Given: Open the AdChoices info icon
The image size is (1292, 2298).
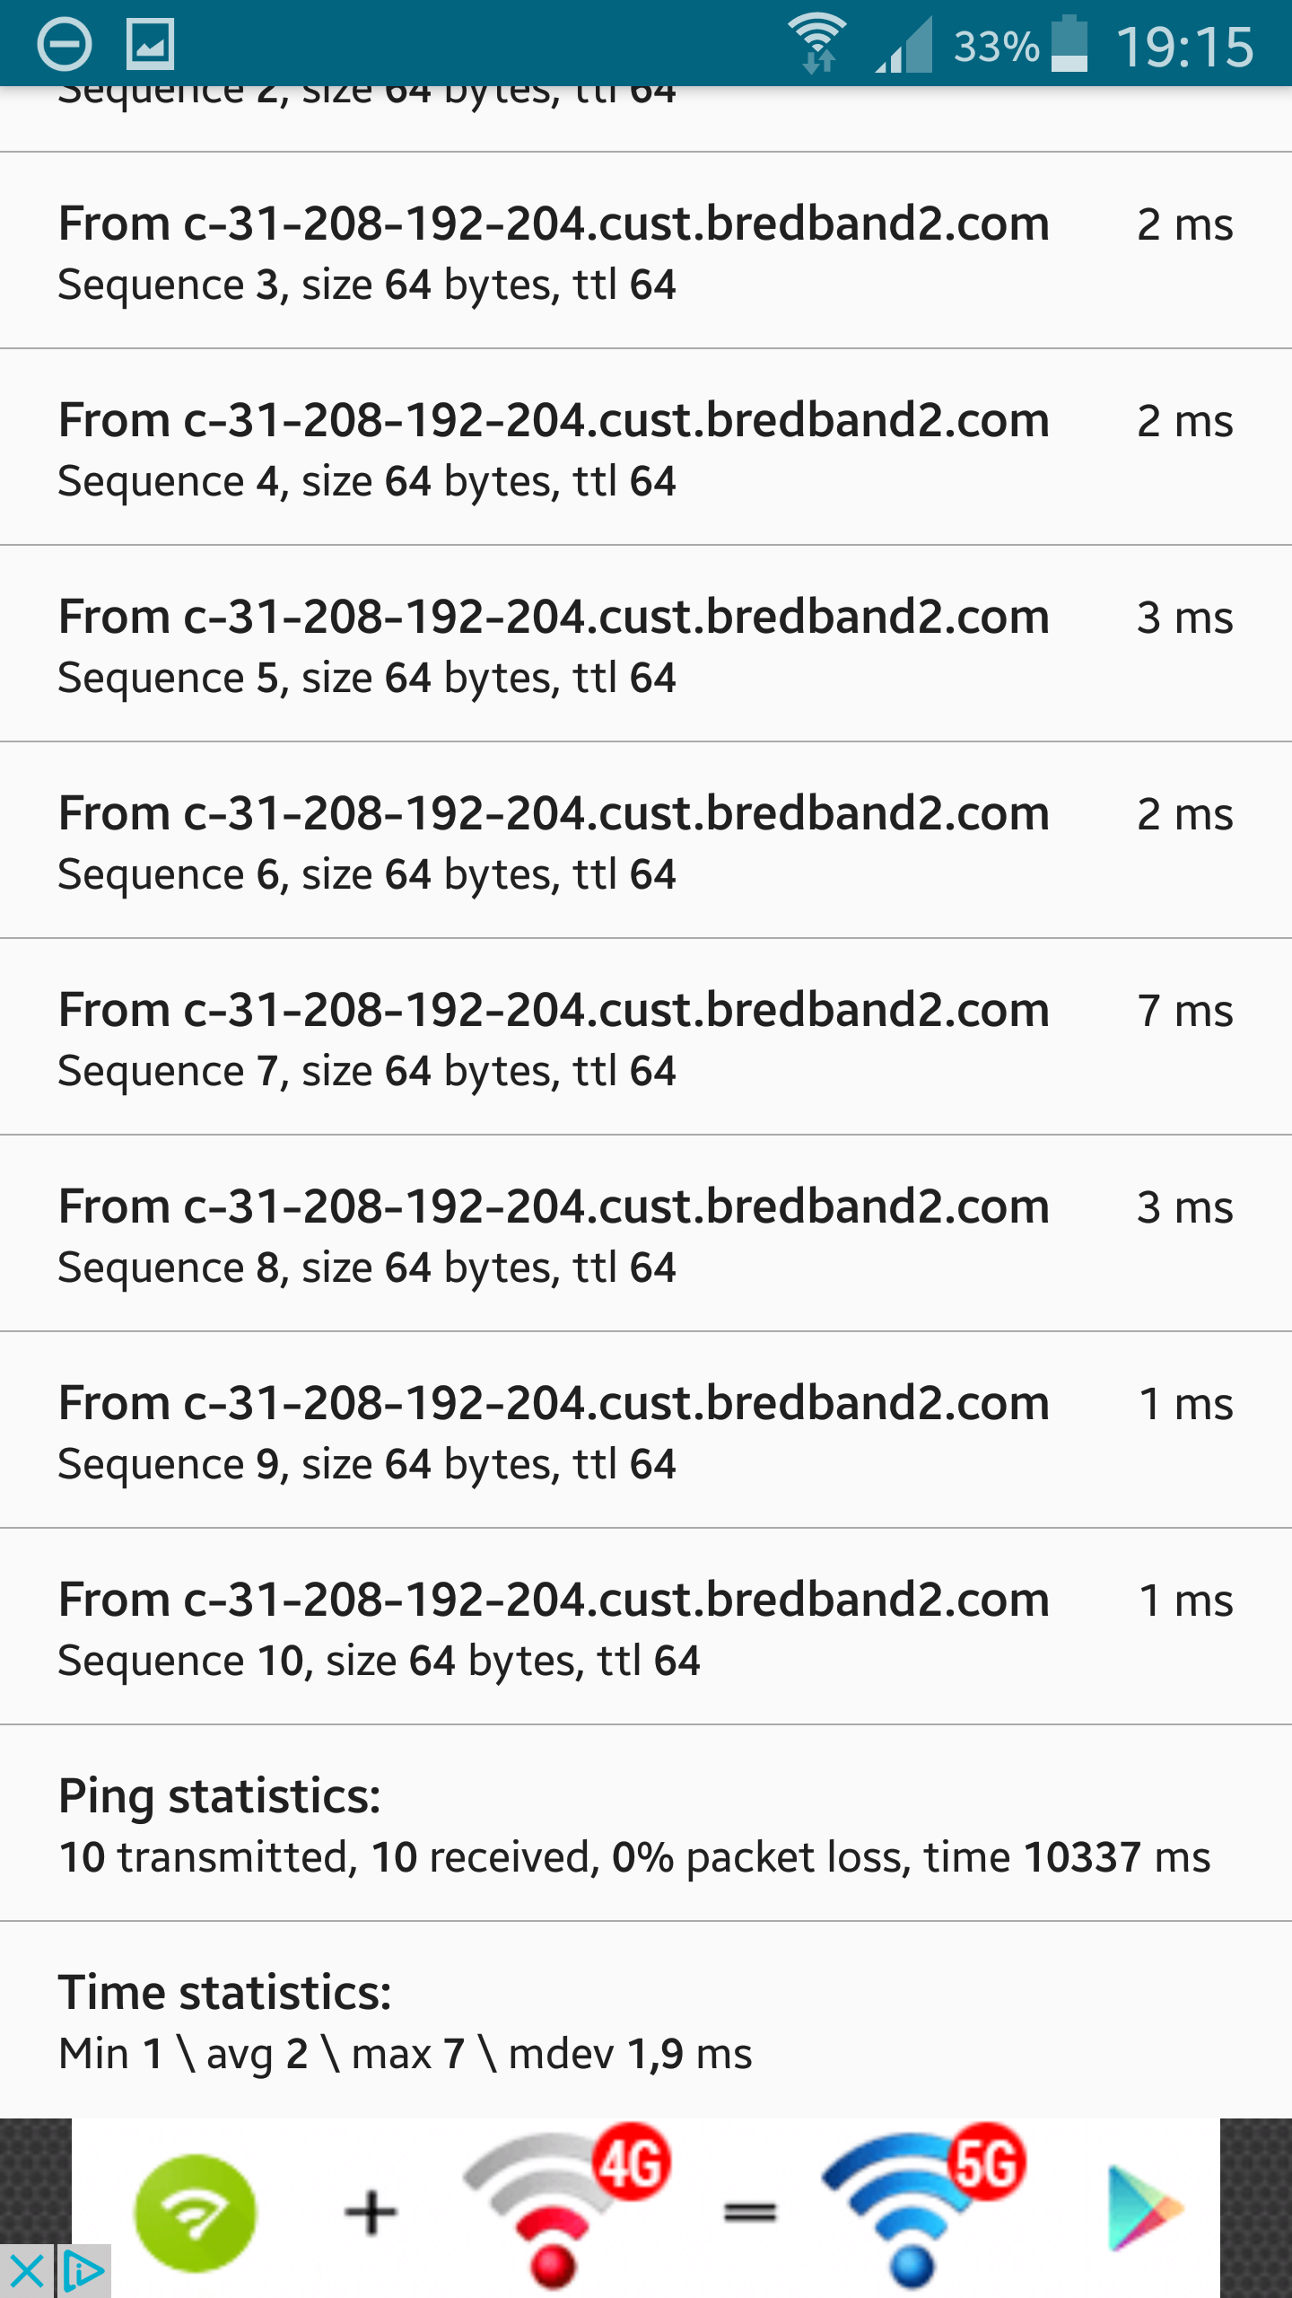Looking at the screenshot, I should (x=84, y=2270).
